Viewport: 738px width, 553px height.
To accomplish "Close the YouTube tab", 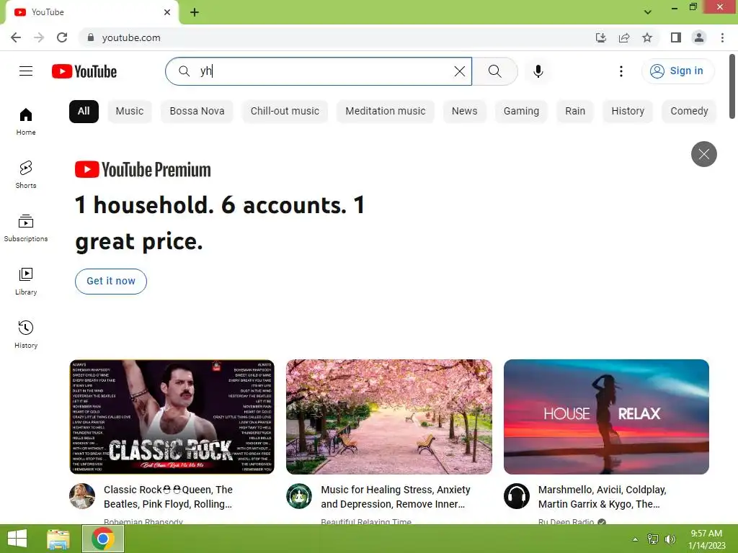I will 167,12.
